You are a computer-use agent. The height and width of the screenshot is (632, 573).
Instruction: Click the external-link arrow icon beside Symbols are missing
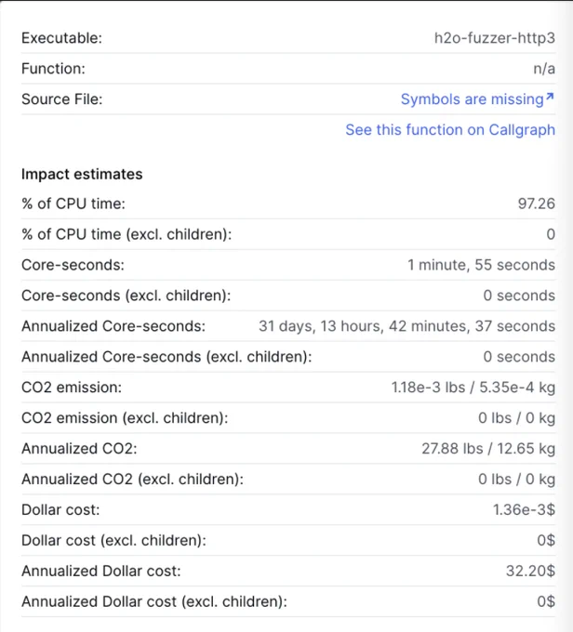(x=550, y=97)
